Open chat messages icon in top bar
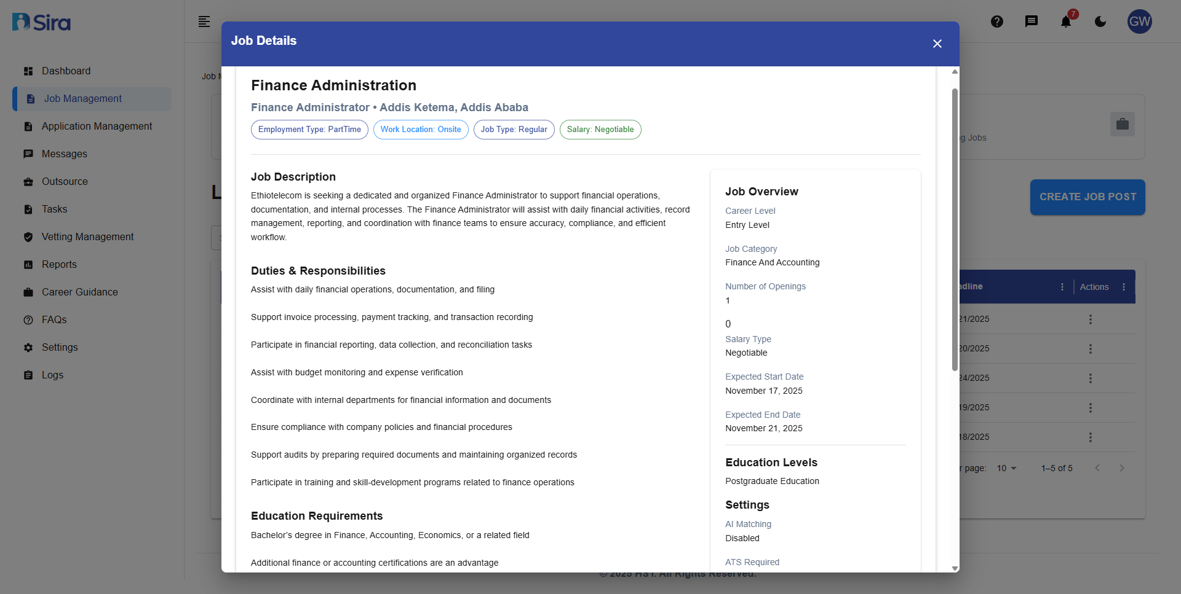Image resolution: width=1181 pixels, height=594 pixels. coord(1032,21)
